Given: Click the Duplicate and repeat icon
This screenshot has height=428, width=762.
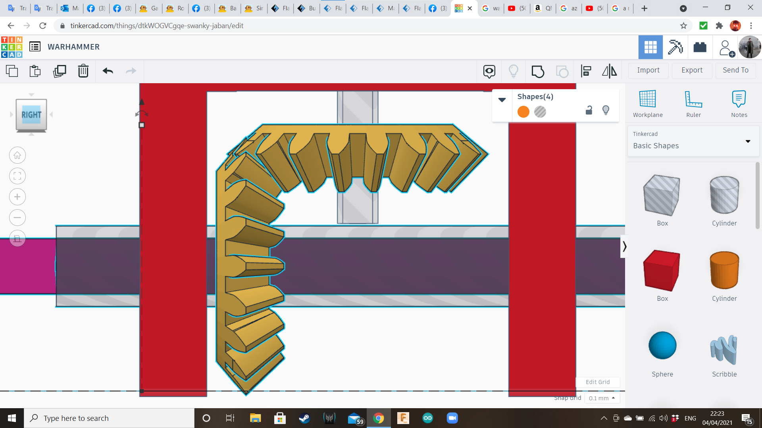Looking at the screenshot, I should [x=60, y=71].
